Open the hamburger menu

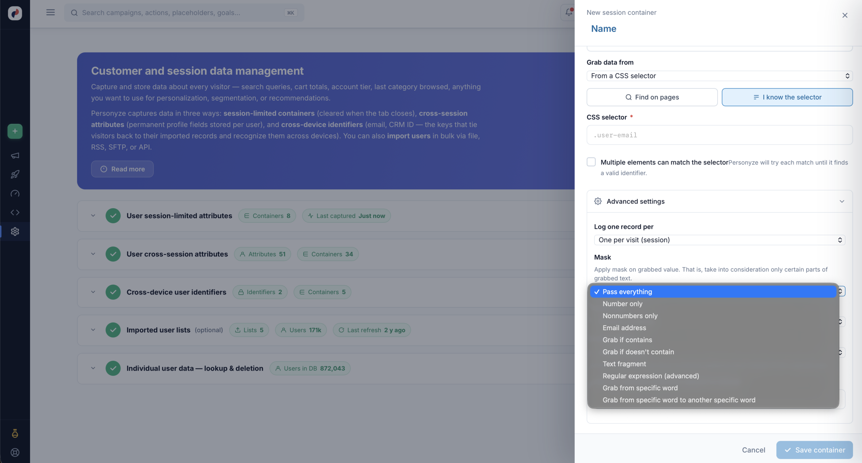tap(51, 12)
